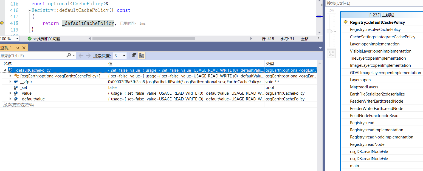Expand the _defaultValue row
The image size is (423, 171).
[x=10, y=99]
